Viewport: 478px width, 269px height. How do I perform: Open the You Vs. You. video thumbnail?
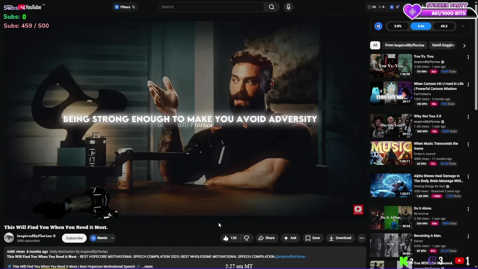coord(391,66)
